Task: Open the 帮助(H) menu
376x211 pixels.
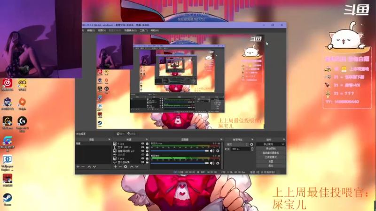Action: pos(155,30)
